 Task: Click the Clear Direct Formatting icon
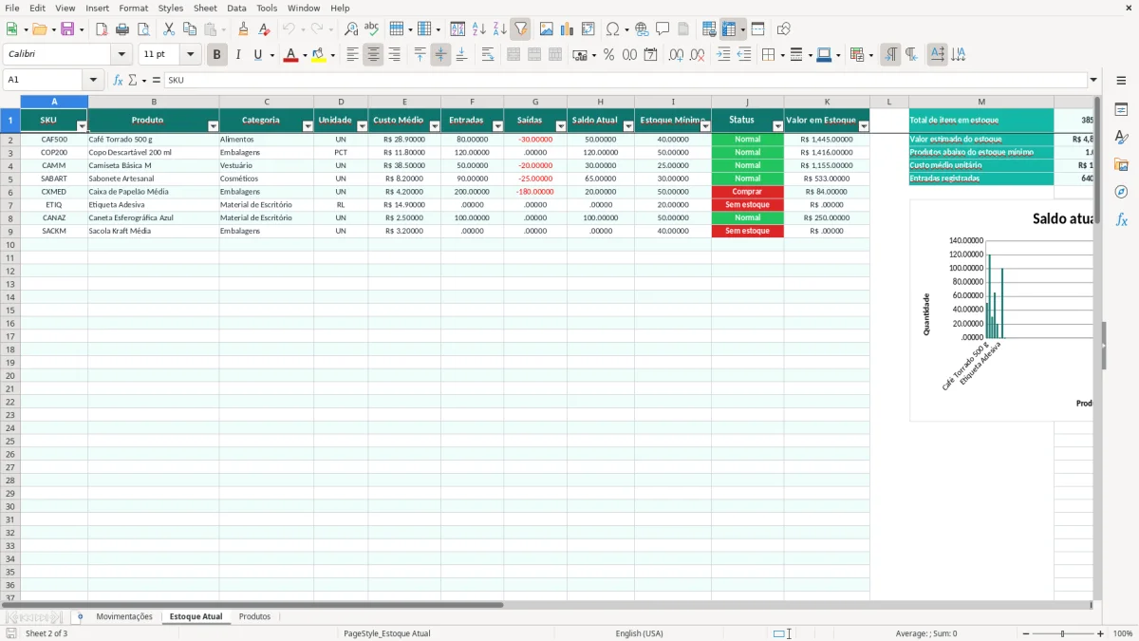265,29
